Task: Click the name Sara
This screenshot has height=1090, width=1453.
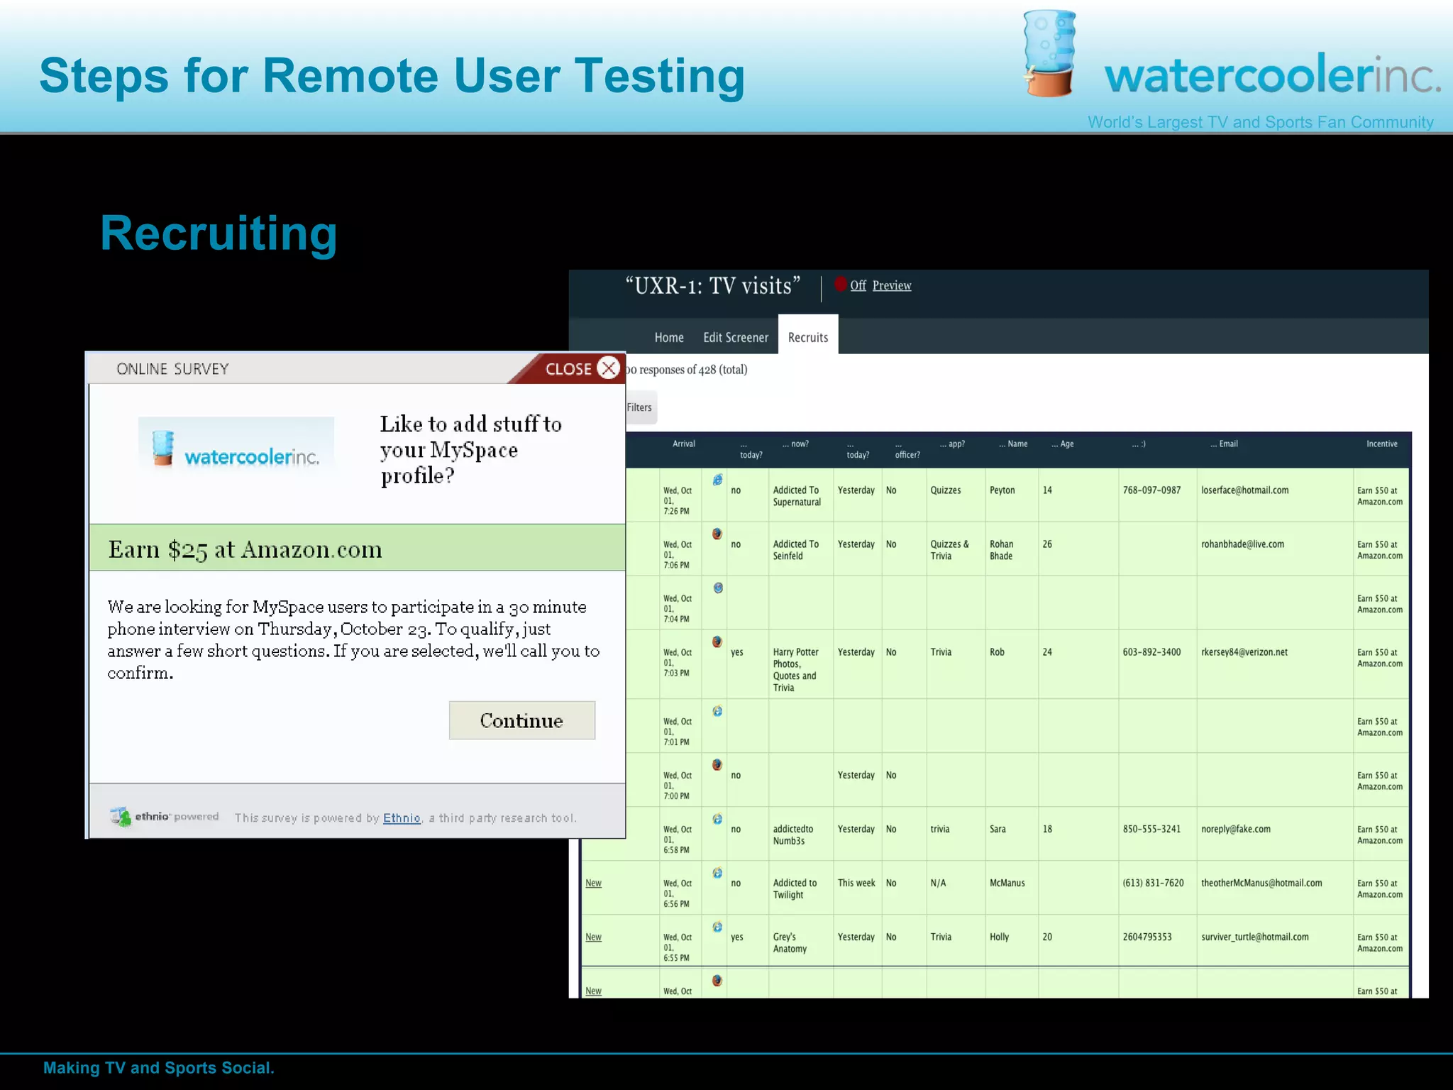Action: point(998,829)
